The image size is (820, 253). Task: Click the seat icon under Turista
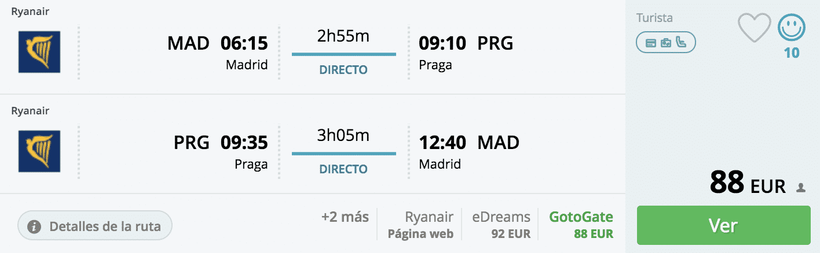[x=681, y=42]
